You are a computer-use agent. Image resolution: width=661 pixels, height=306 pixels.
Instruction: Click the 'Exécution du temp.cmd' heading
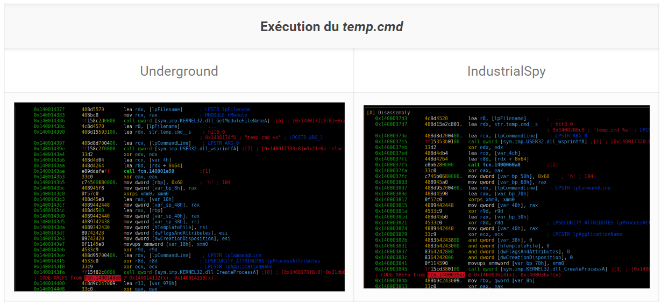[332, 26]
